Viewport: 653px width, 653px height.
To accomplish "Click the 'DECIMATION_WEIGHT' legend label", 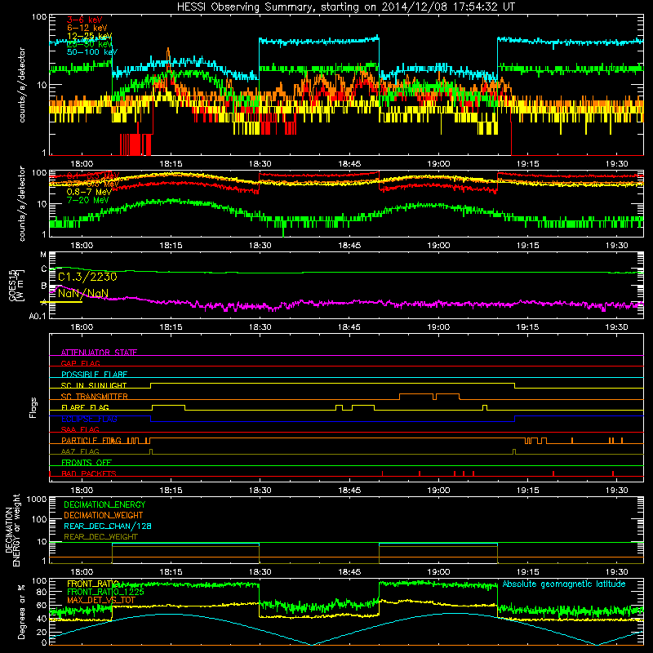I will 104,515.
